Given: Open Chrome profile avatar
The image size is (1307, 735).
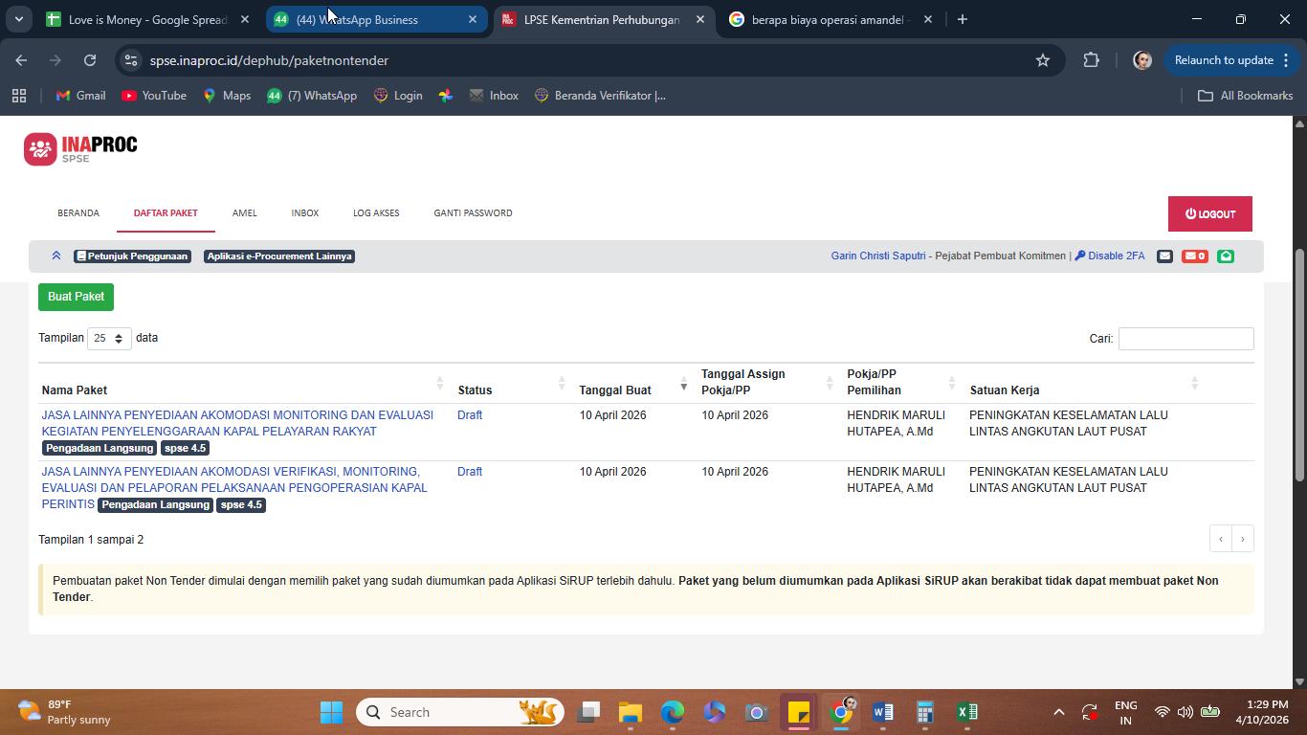Looking at the screenshot, I should tap(1141, 60).
